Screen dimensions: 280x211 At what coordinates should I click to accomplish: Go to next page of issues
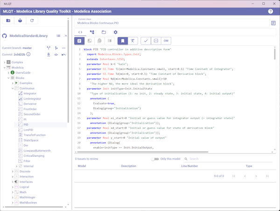256,176
